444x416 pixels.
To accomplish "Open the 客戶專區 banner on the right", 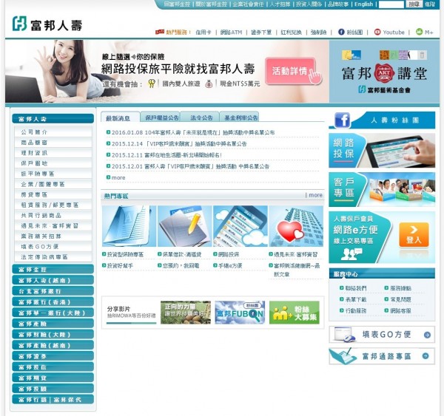I will click(x=382, y=189).
